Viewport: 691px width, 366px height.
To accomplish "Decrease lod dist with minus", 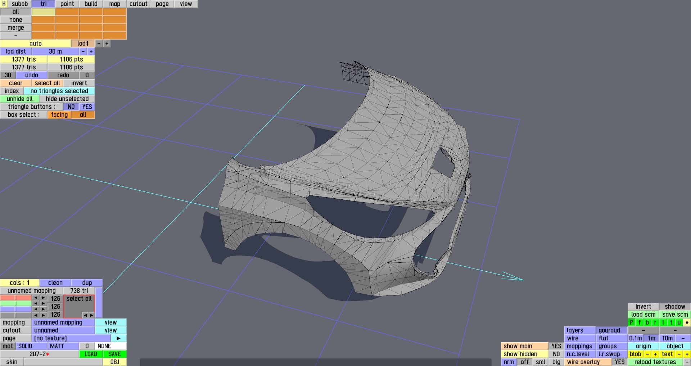I will (83, 51).
